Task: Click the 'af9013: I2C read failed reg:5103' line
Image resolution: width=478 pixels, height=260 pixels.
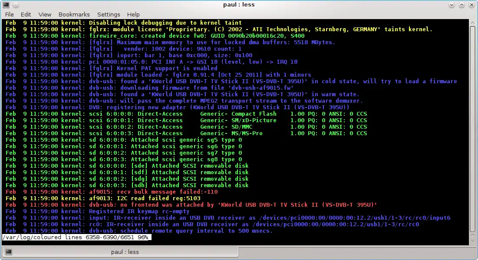Action: (x=103, y=198)
